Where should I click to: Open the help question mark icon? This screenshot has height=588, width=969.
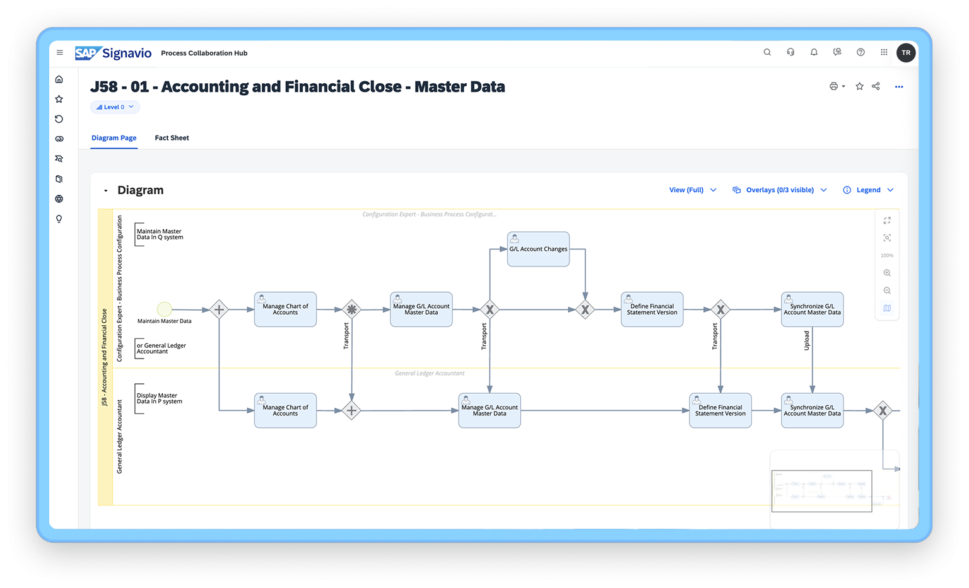860,52
